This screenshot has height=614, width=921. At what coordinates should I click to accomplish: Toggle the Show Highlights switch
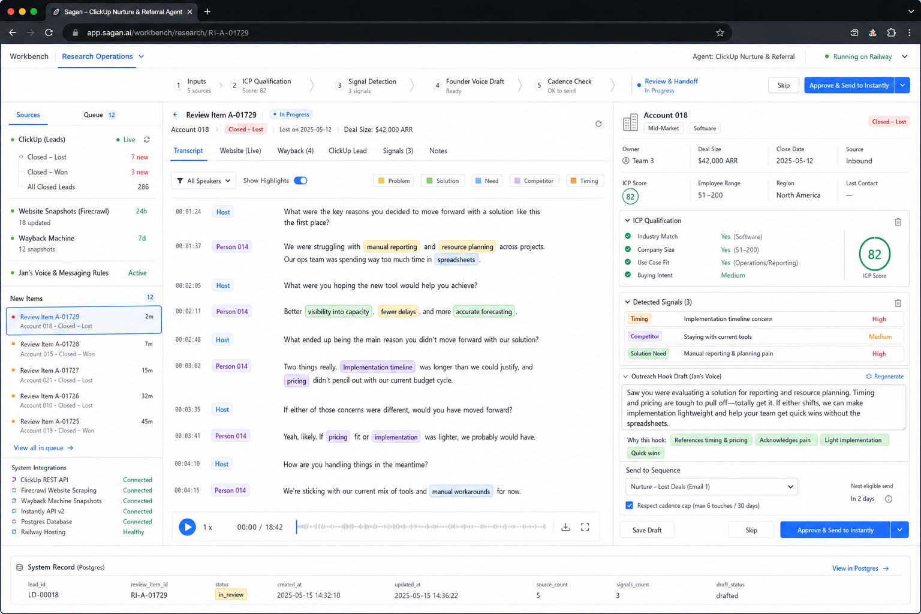click(300, 180)
